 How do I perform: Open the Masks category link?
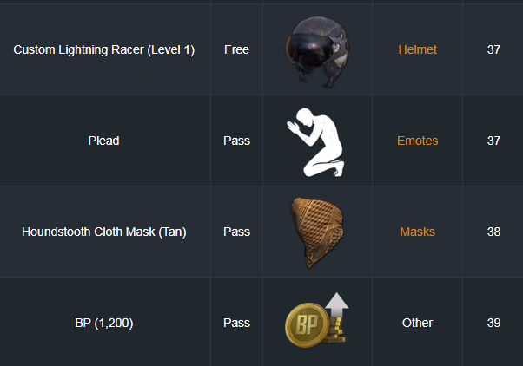coord(417,232)
